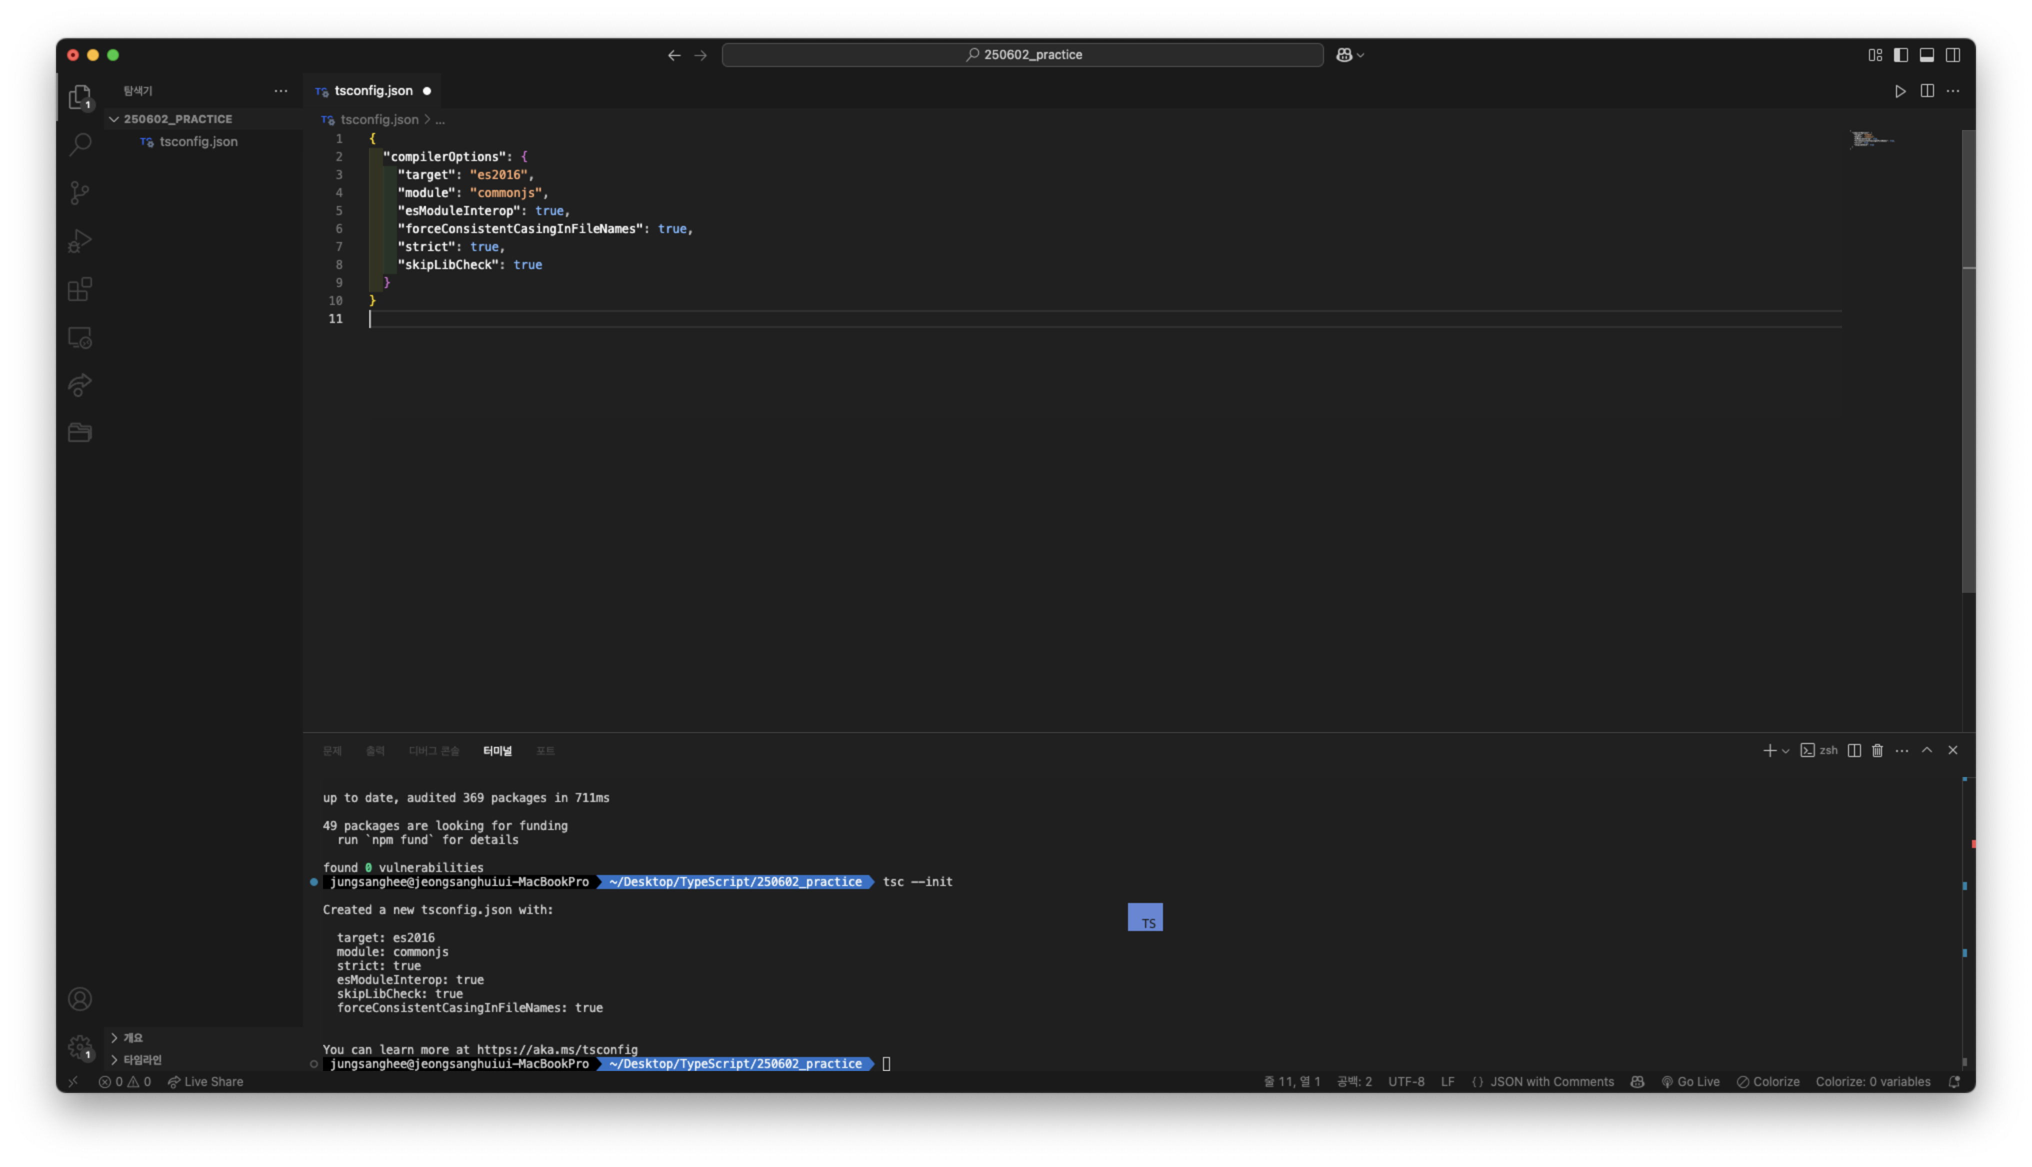The image size is (2032, 1167).
Task: Switch to the 디버그 콘솔 panel tab
Action: point(433,750)
